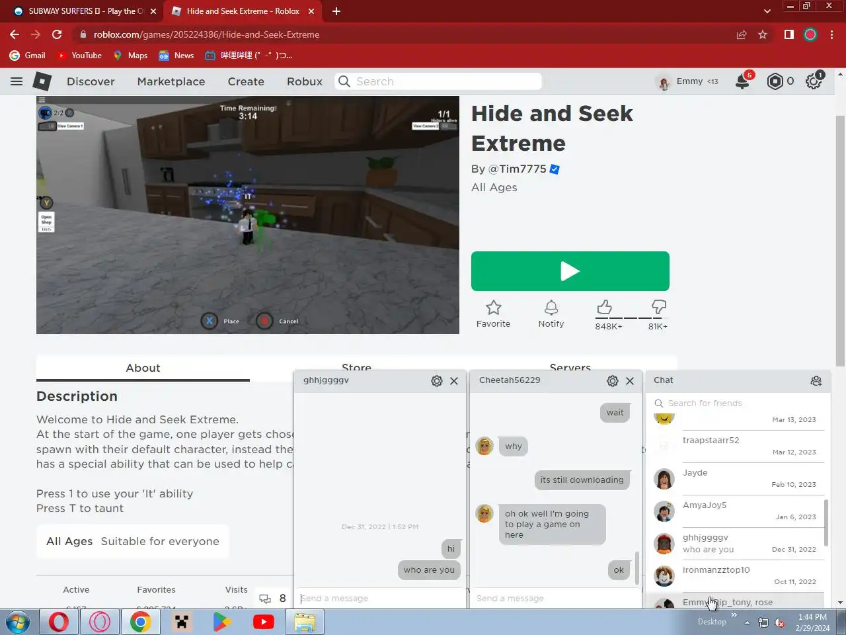Open the Roblox settings gear in header

[814, 81]
